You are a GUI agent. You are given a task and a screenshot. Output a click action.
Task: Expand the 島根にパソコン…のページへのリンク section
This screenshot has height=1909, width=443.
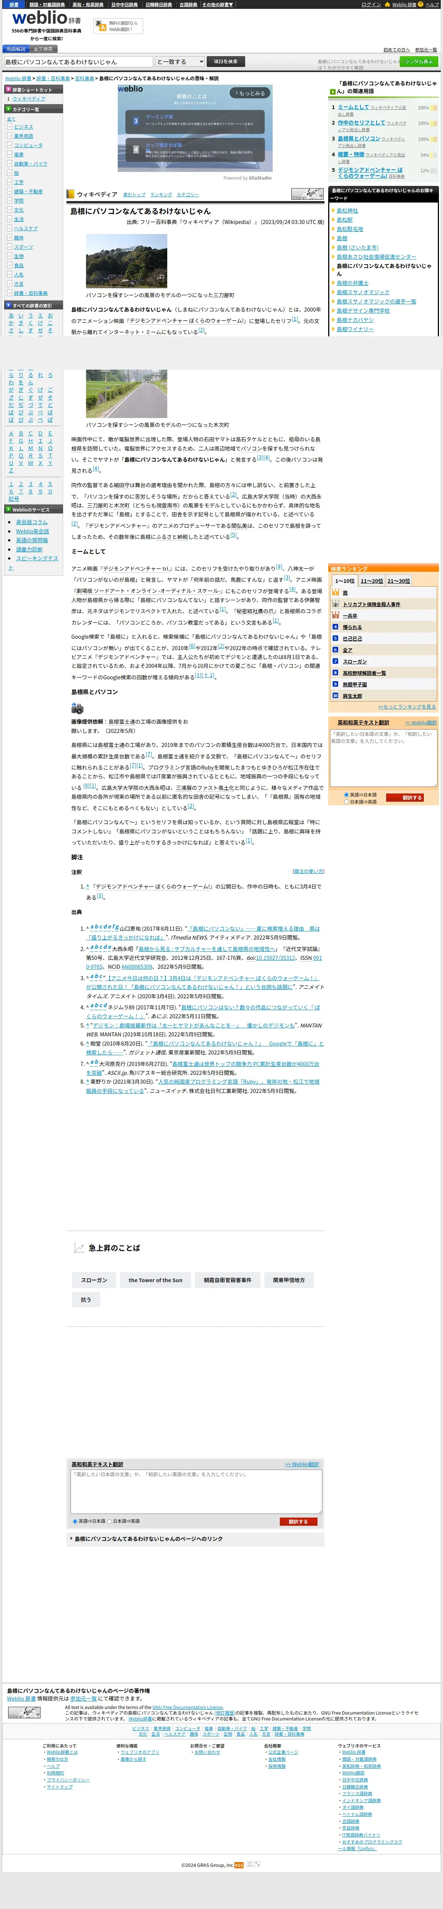(196, 1539)
